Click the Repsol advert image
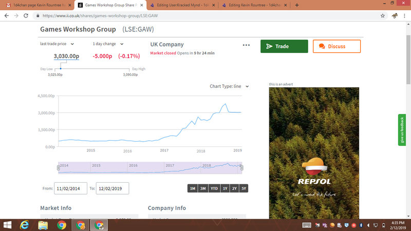 click(x=314, y=153)
